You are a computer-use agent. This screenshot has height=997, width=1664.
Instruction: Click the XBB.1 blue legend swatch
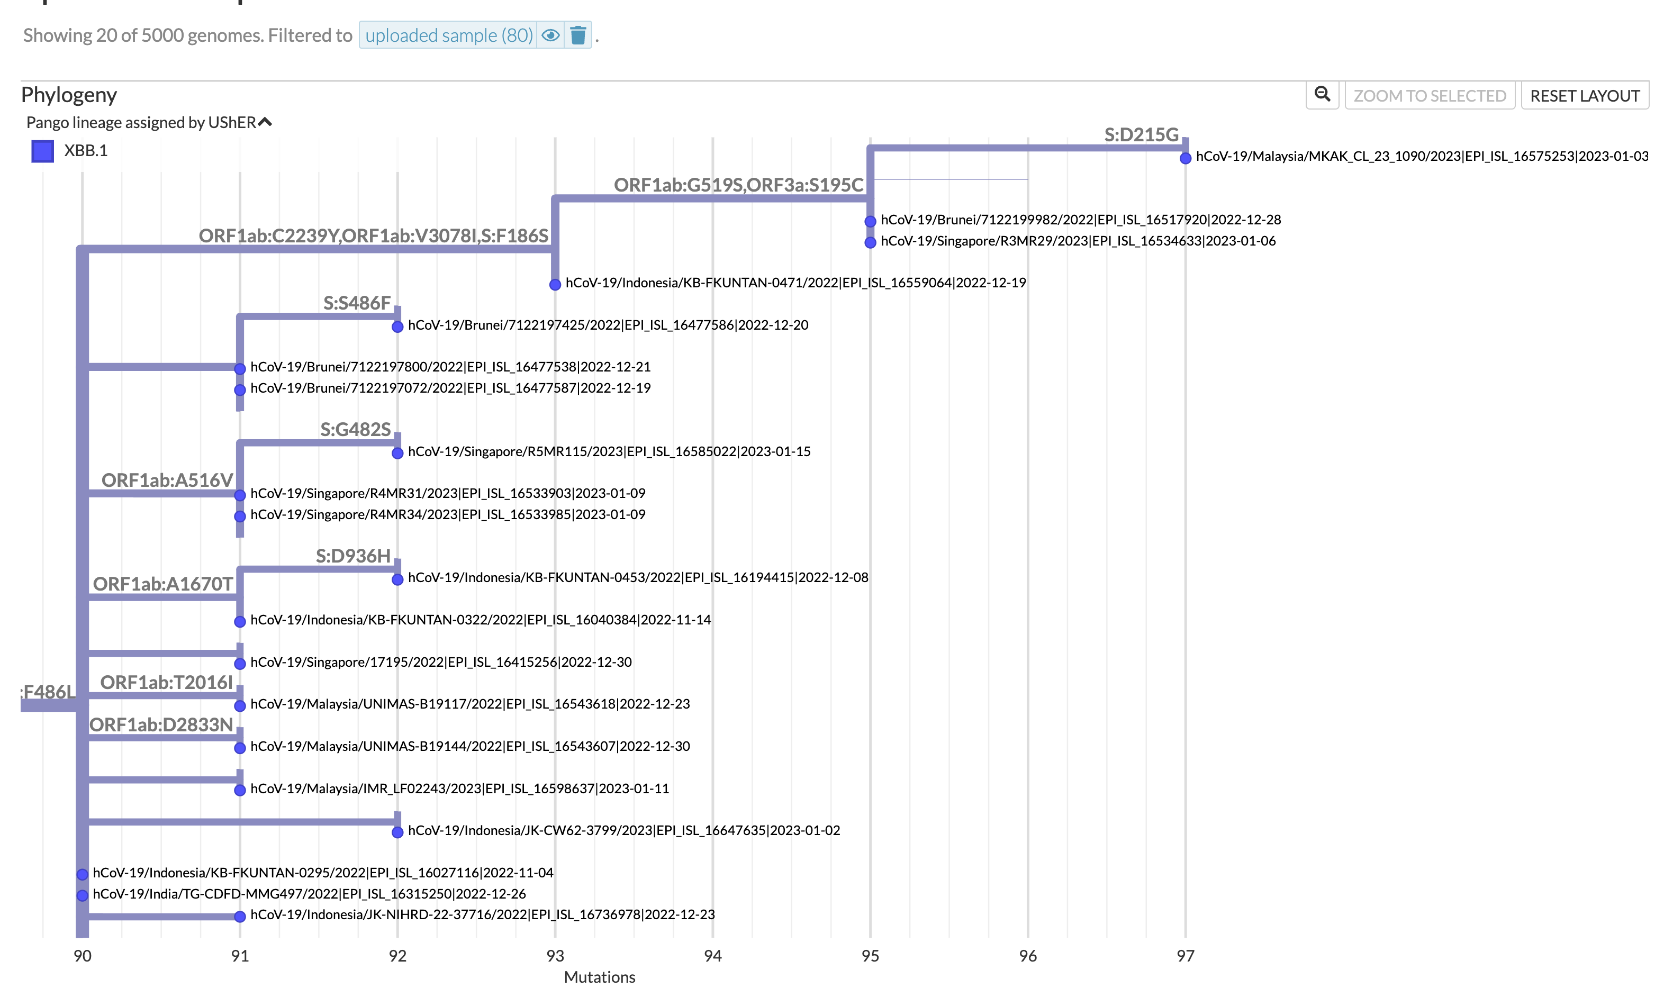click(42, 150)
